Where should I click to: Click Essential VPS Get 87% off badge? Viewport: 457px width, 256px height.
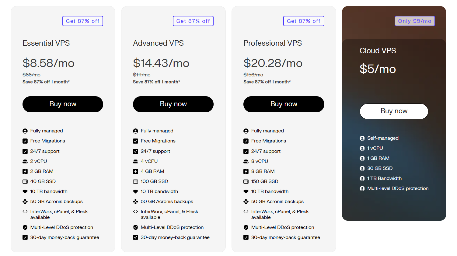pyautogui.click(x=83, y=21)
